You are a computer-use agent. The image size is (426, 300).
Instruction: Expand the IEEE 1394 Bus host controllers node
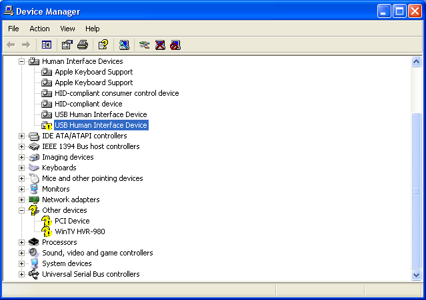pyautogui.click(x=21, y=146)
